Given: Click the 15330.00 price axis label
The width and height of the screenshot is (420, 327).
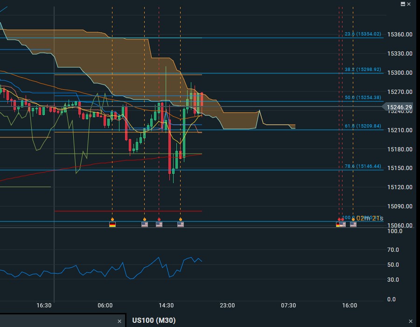Looking at the screenshot, I should coord(400,54).
